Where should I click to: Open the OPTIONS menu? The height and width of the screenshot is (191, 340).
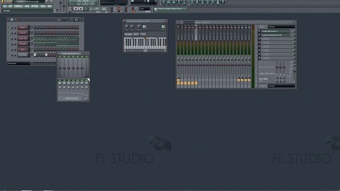(35, 6)
